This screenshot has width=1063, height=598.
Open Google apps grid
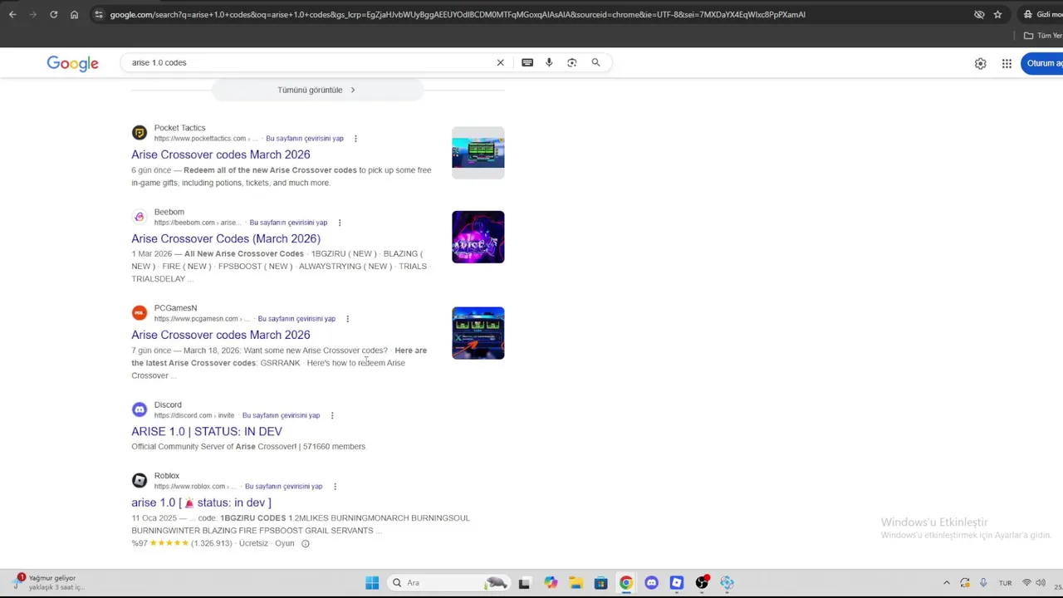point(1007,63)
